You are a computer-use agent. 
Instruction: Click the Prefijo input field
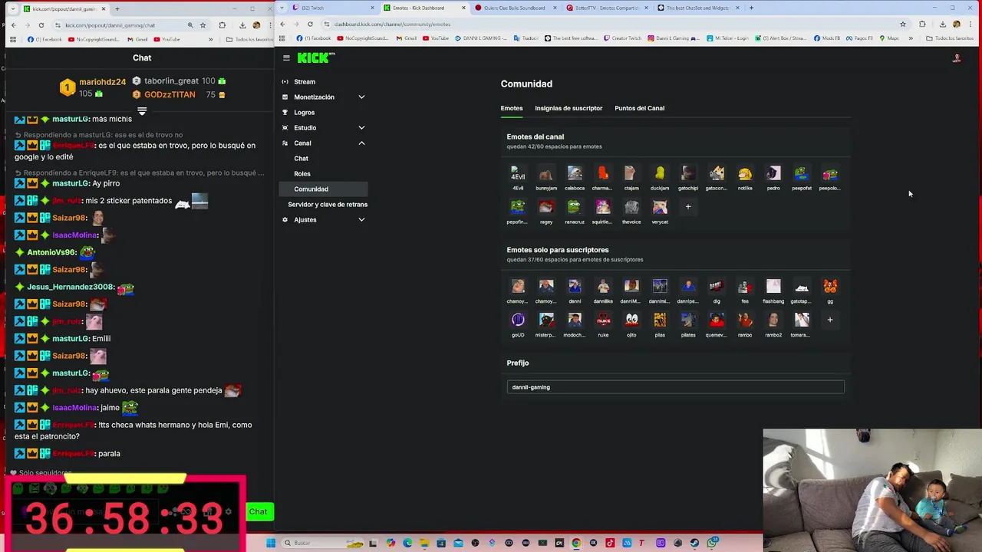tap(675, 387)
